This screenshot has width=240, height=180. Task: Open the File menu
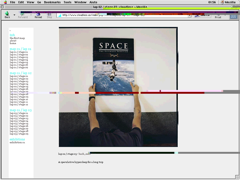click(13, 2)
